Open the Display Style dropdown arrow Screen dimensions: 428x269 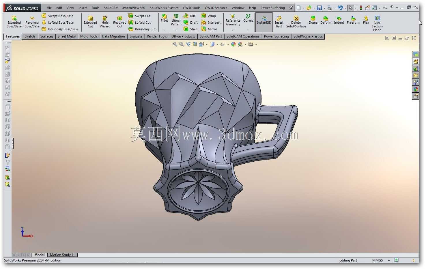click(217, 44)
